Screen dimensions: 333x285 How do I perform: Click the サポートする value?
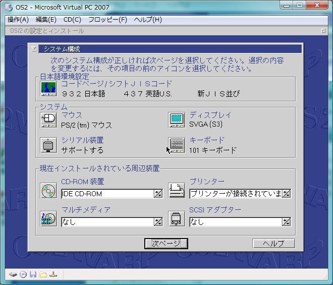click(x=82, y=150)
